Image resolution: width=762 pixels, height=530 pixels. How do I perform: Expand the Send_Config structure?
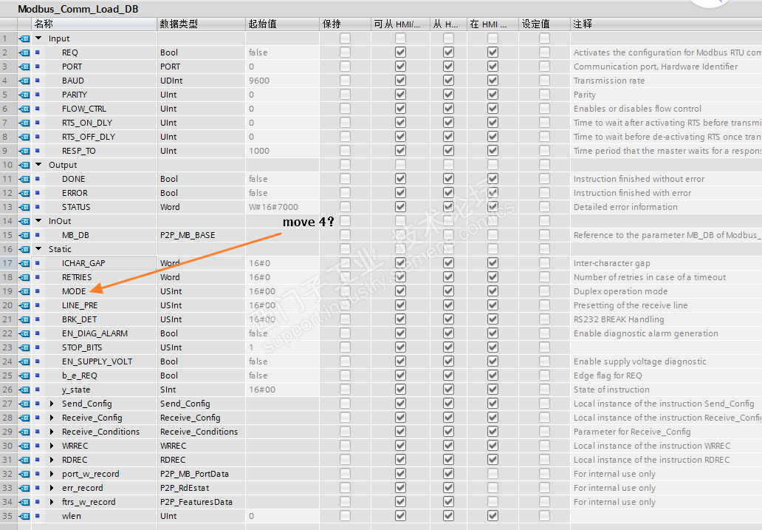(x=52, y=404)
